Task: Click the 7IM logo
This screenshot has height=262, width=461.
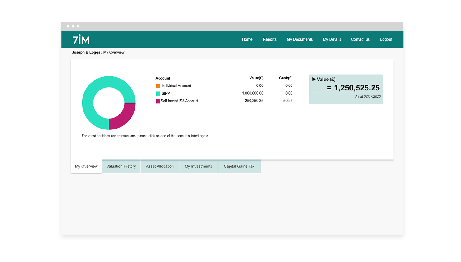Action: point(82,39)
